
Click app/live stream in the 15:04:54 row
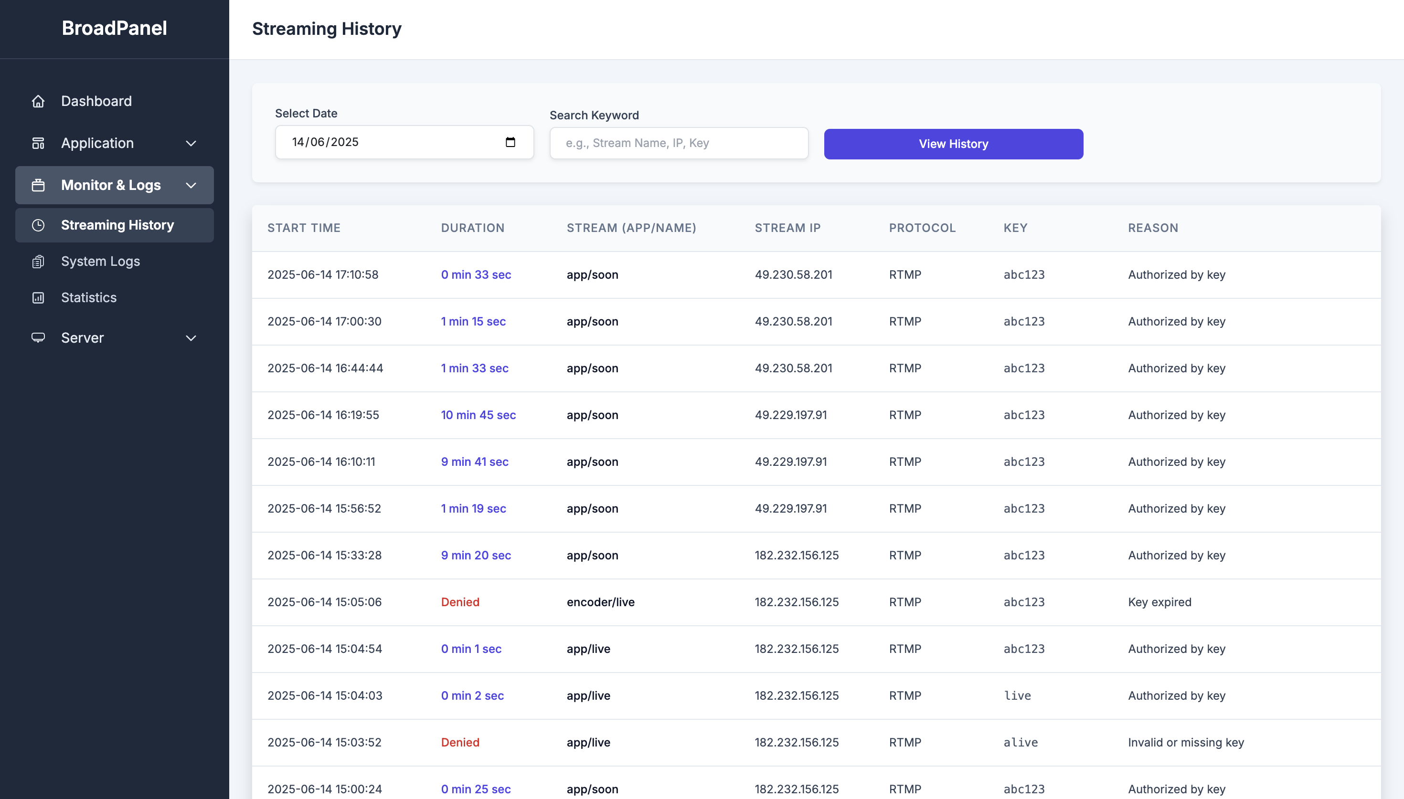[588, 649]
